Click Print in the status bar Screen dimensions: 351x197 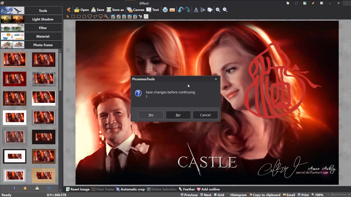click(x=303, y=195)
